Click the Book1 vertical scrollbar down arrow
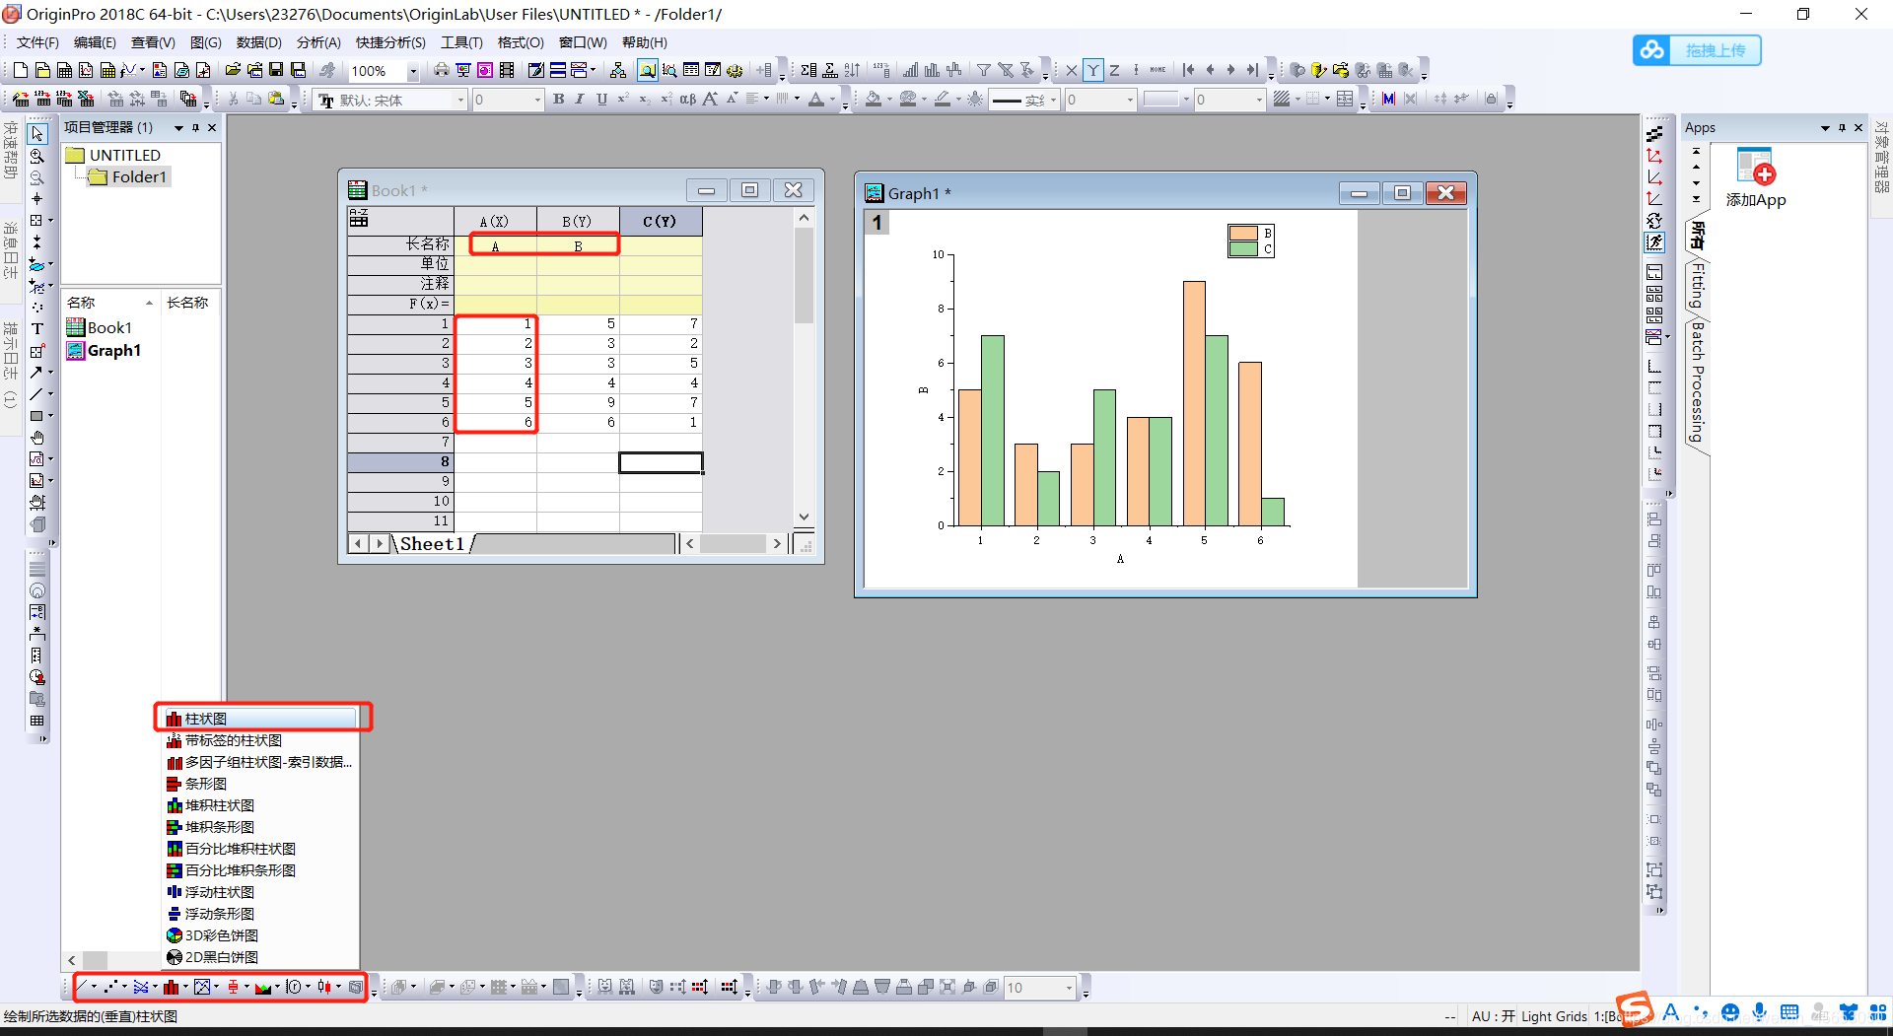The image size is (1893, 1036). (804, 517)
